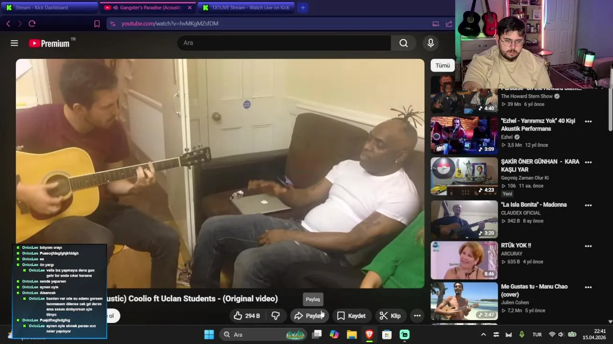This screenshot has height=344, width=613.
Task: Mute audio icon on Gangster's Paradise tab
Action: (115, 8)
